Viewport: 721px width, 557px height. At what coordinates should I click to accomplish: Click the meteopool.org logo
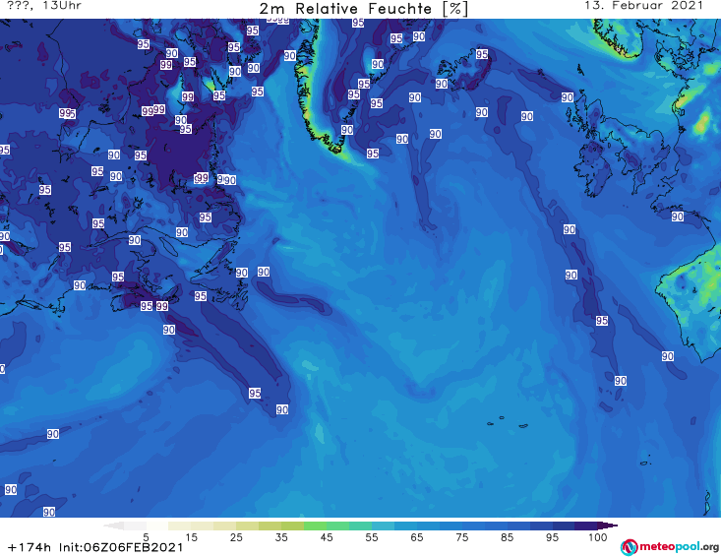pyautogui.click(x=670, y=547)
